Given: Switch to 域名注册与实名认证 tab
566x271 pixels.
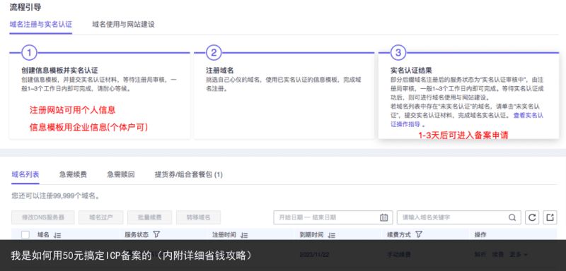Looking at the screenshot, I should click(x=41, y=25).
